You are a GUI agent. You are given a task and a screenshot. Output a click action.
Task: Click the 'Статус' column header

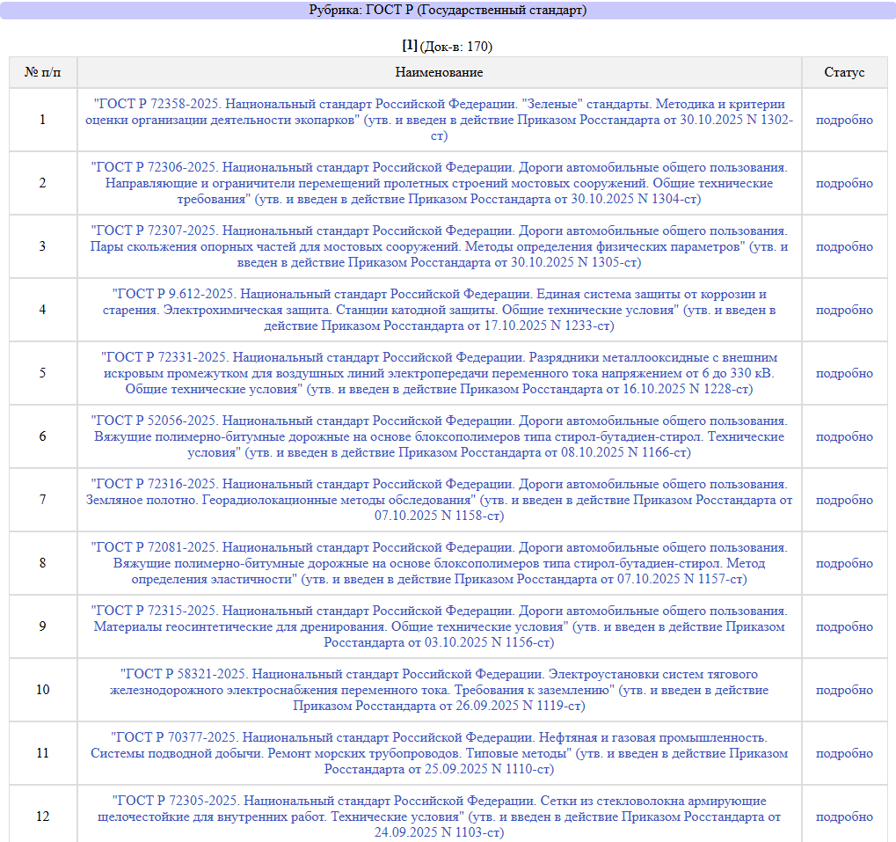point(844,72)
